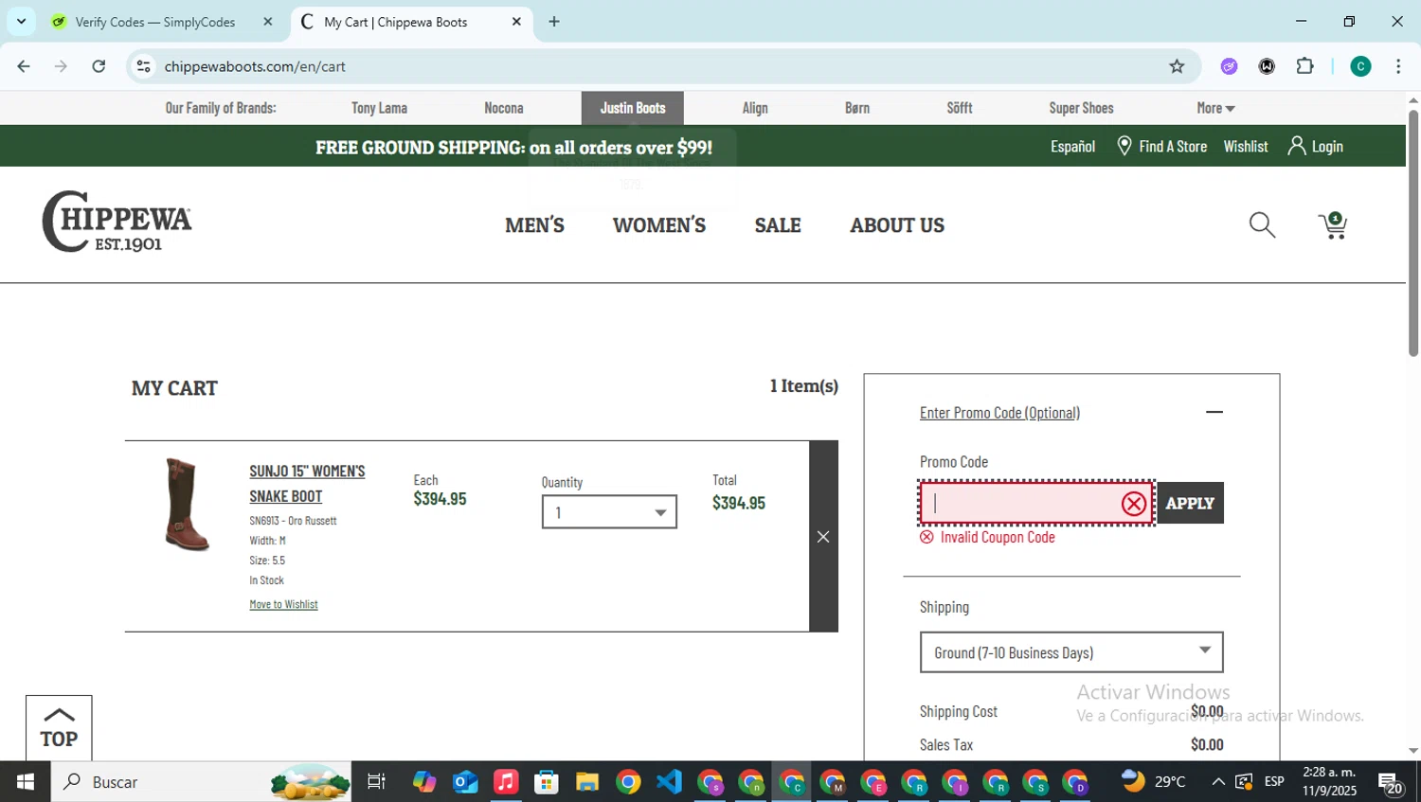Expand the More brands dropdown
1421x802 pixels.
click(x=1215, y=108)
